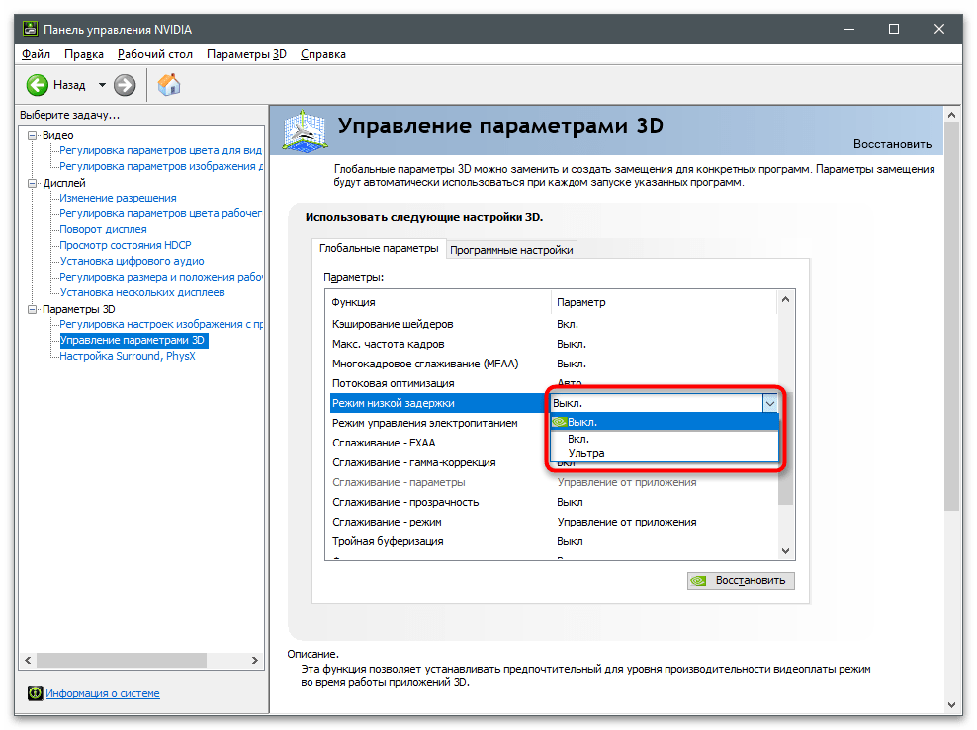Click Восстановить link in the header

tap(892, 143)
